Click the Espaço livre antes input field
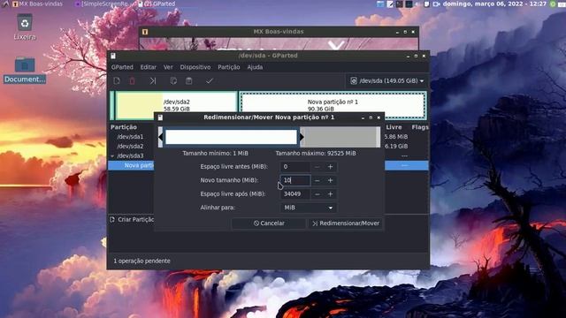The image size is (566, 318). [x=295, y=167]
